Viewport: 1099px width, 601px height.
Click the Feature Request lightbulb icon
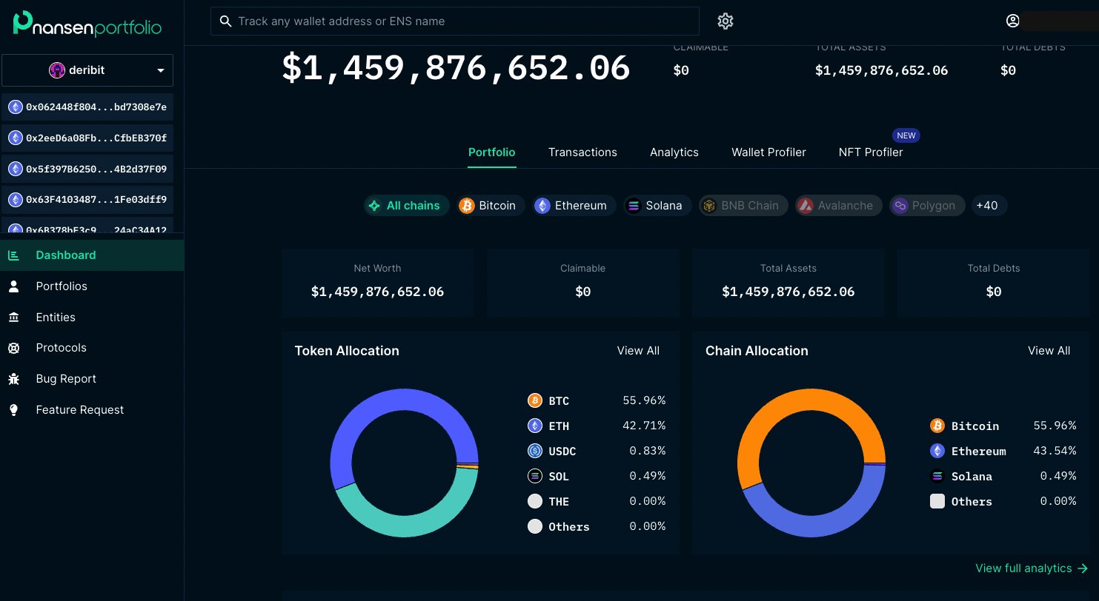[x=13, y=410]
